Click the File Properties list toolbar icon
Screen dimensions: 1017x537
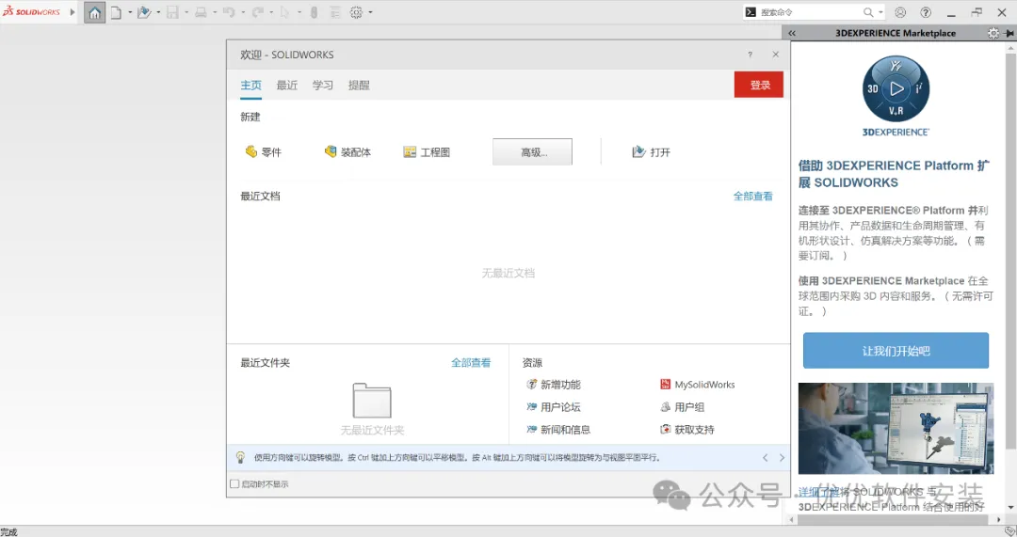tap(335, 13)
